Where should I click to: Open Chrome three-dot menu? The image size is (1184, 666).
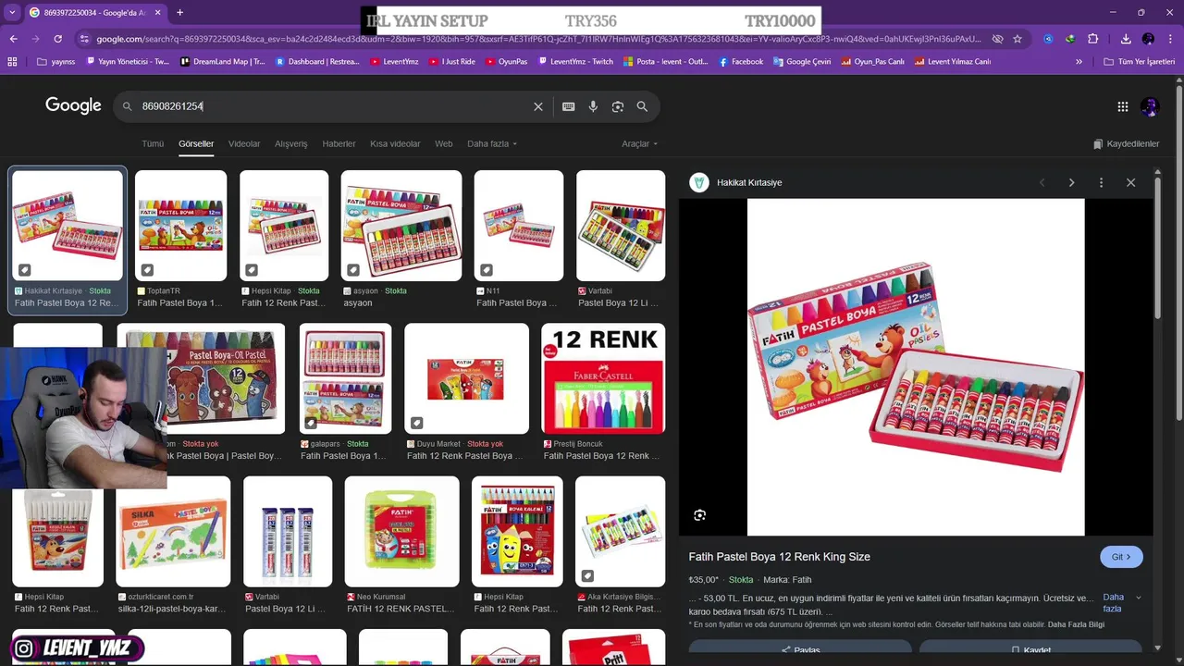click(1170, 39)
